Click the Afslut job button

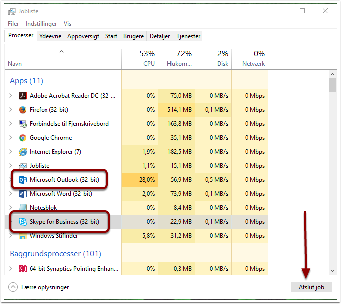(x=311, y=287)
